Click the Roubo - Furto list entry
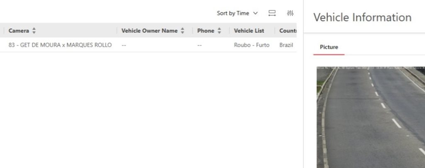Screen dimensions: 425x168 (252, 45)
